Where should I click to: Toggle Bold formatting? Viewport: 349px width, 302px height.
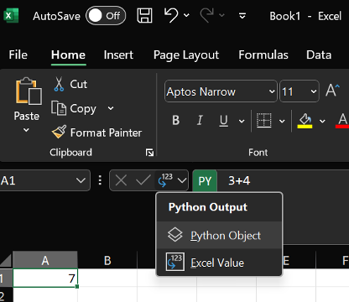[176, 121]
